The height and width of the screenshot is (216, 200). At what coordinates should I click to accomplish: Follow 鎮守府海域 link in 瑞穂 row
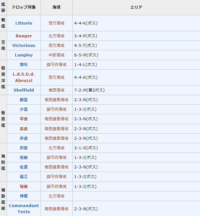tap(56, 187)
